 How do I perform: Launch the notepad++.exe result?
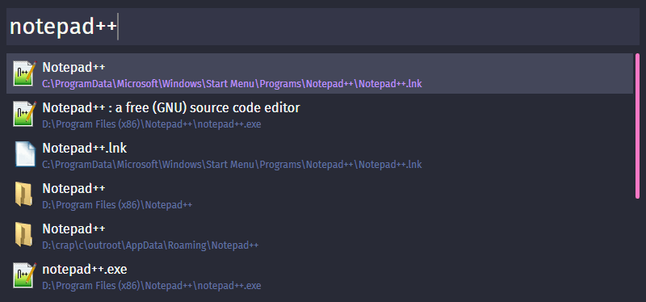coord(320,275)
